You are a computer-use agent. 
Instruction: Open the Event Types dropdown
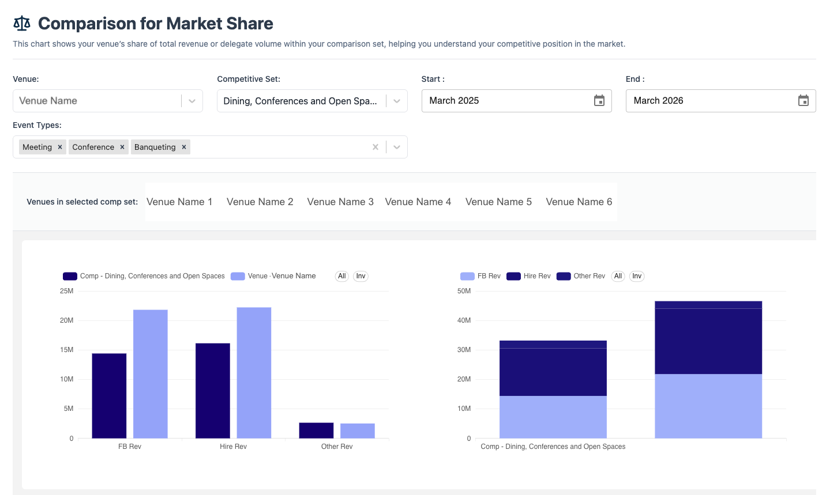click(396, 147)
